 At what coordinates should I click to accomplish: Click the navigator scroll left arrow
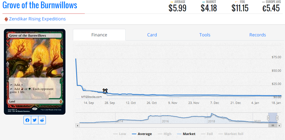tap(78, 125)
